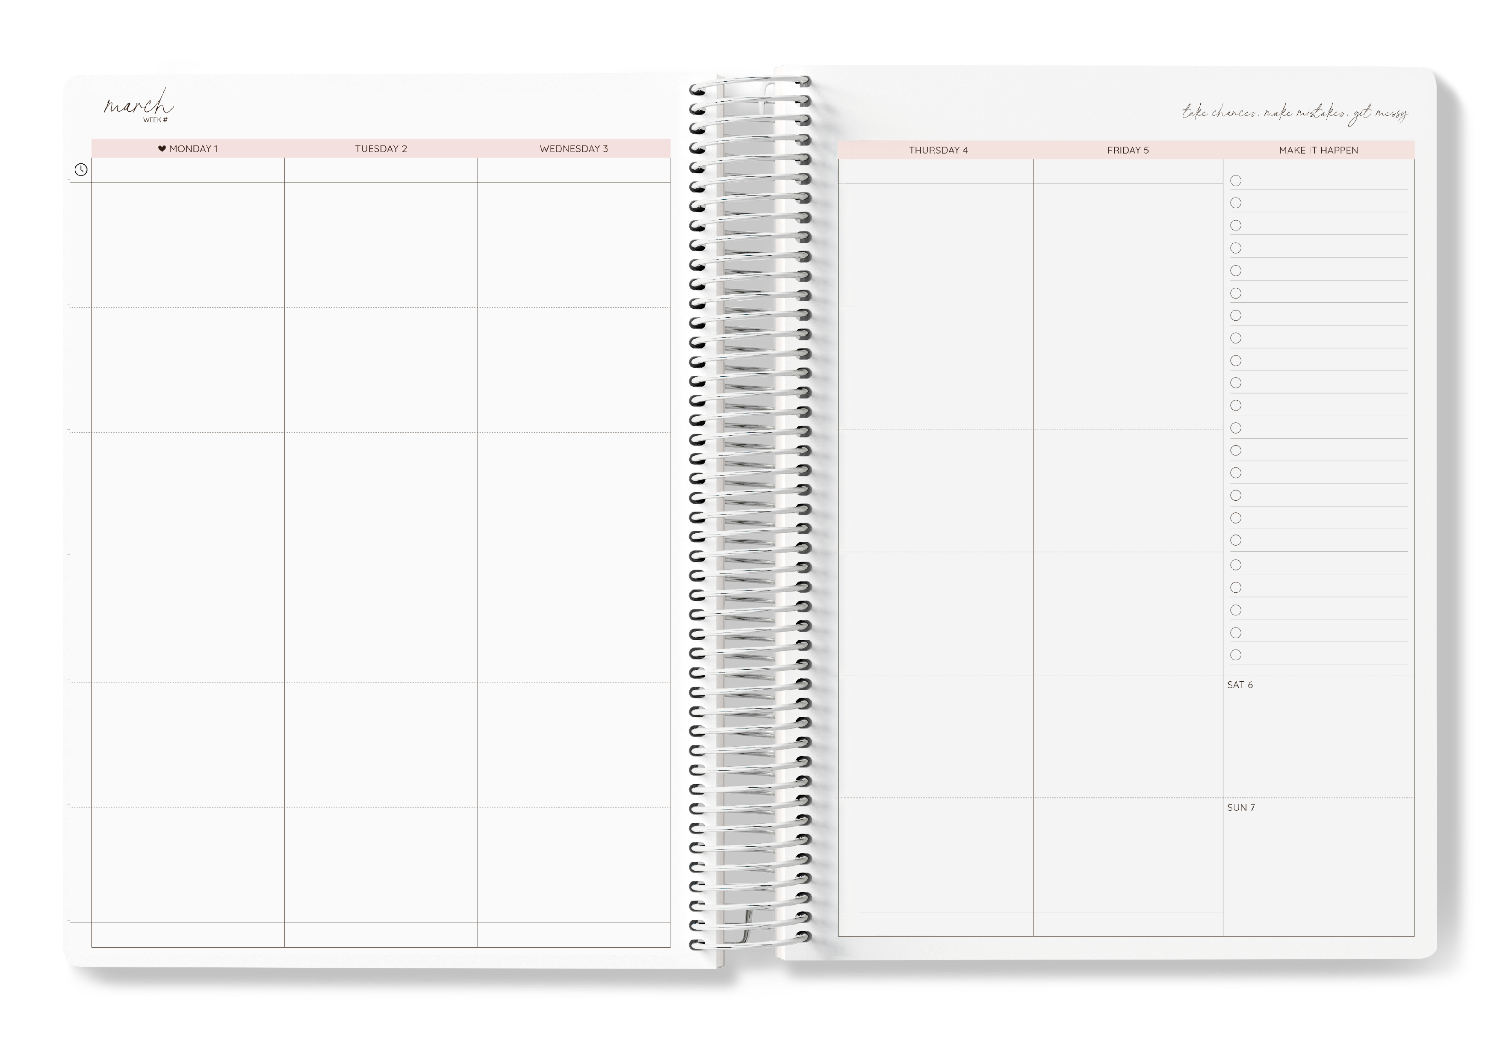
Task: Click the heart icon before MONDAY 1
Action: coord(162,148)
